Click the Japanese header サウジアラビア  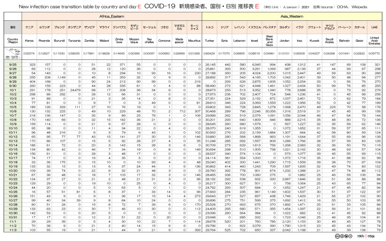pyautogui.click(x=329, y=28)
